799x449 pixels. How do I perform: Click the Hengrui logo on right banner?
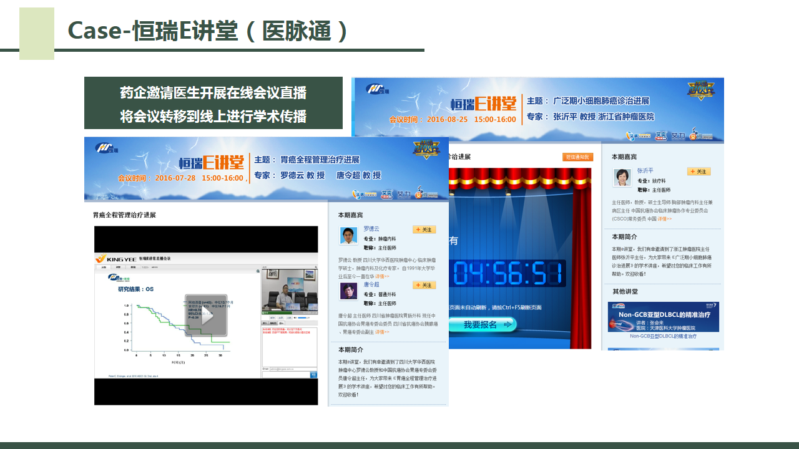[x=376, y=89]
